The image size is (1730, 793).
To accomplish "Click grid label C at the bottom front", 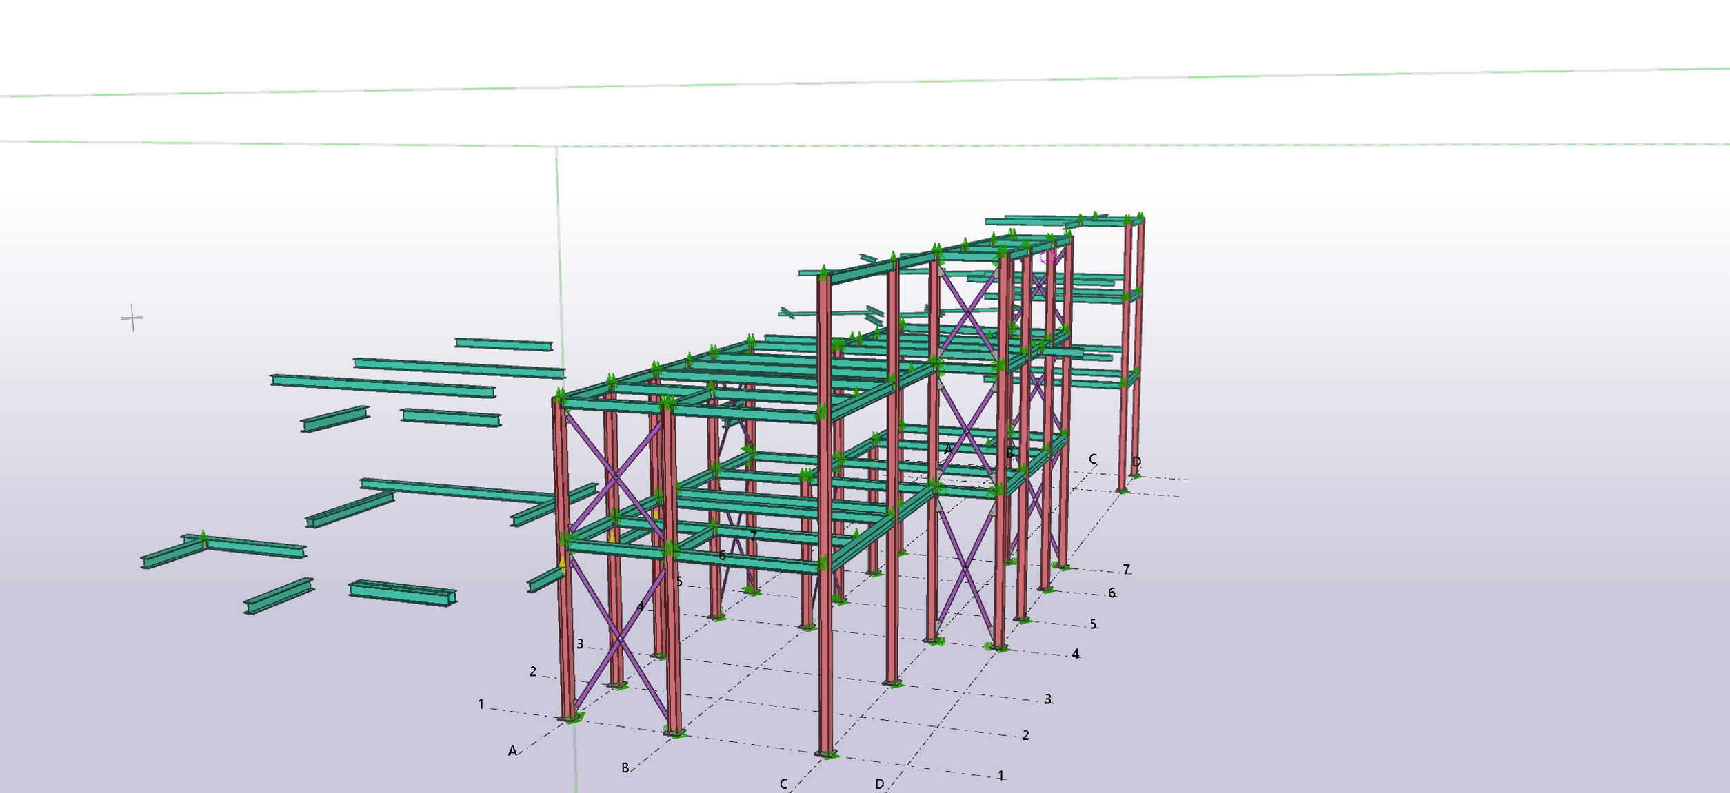I will click(x=783, y=784).
